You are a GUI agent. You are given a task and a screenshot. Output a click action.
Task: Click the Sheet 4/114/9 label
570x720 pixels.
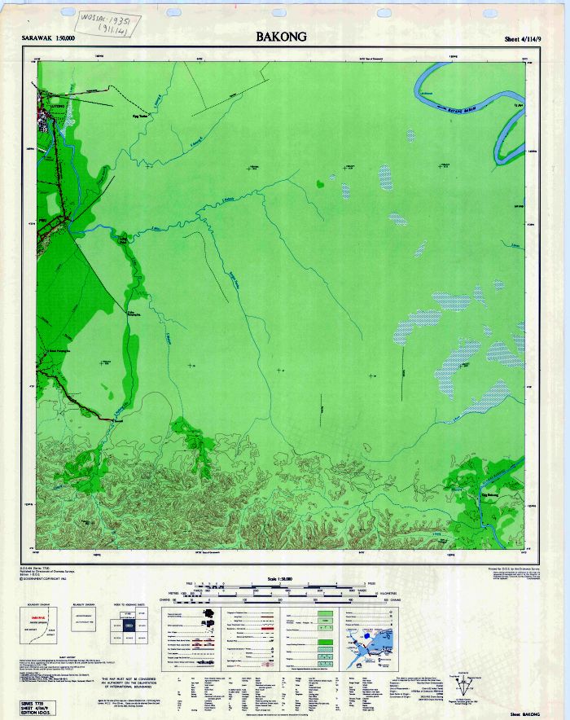(x=523, y=38)
